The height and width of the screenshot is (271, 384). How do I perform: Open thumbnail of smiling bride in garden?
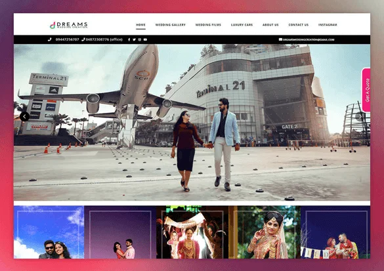(x=265, y=232)
